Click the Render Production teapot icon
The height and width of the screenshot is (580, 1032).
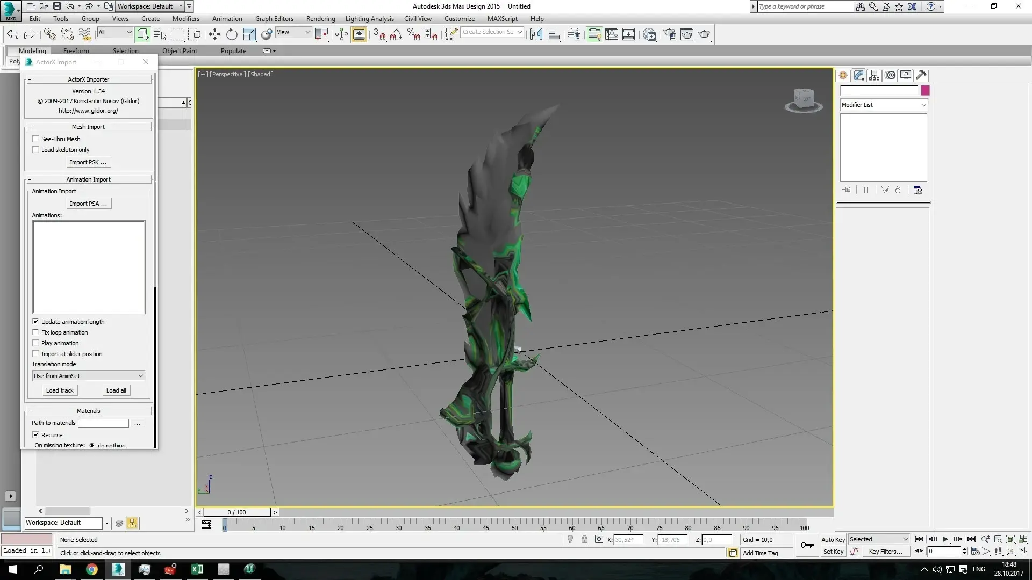tap(704, 34)
